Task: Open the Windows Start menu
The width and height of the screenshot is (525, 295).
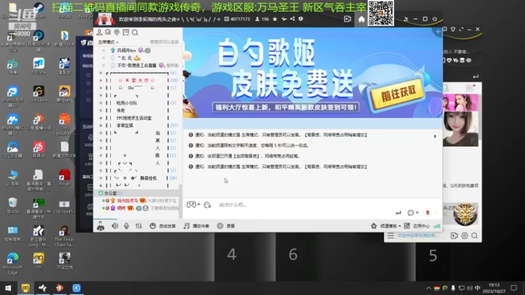Action: pyautogui.click(x=8, y=288)
